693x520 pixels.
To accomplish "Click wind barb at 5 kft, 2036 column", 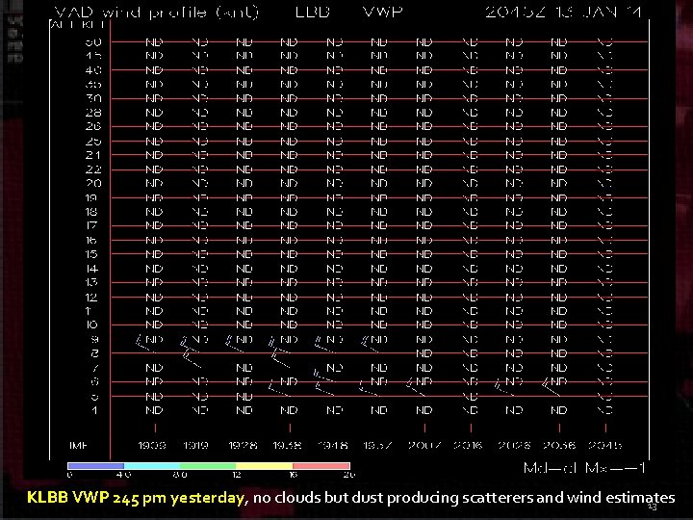I will (x=551, y=387).
